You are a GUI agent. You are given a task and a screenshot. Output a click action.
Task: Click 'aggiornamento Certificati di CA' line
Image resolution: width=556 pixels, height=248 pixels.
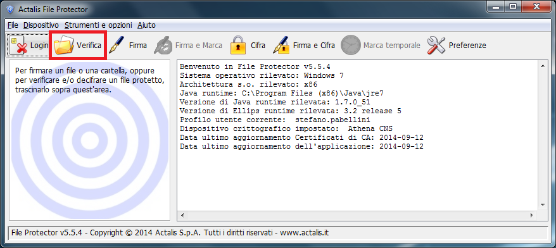click(302, 137)
